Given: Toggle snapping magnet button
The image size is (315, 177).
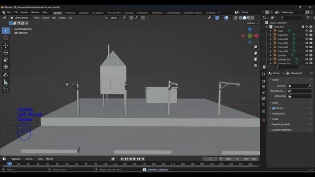Looking at the screenshot, I should tap(131, 18).
